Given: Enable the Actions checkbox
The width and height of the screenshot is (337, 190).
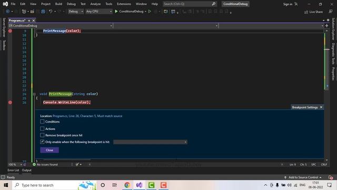Looking at the screenshot, I should (x=42, y=129).
